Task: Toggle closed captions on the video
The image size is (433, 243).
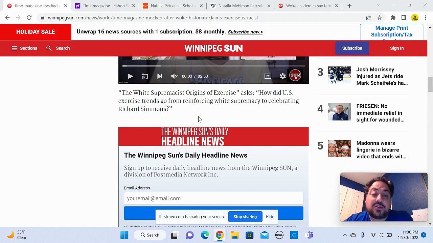Action: (268, 76)
